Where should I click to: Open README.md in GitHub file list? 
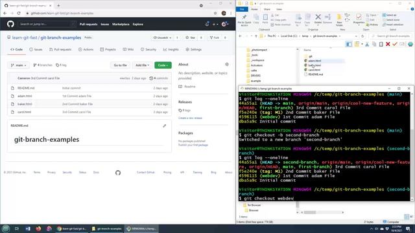26,88
